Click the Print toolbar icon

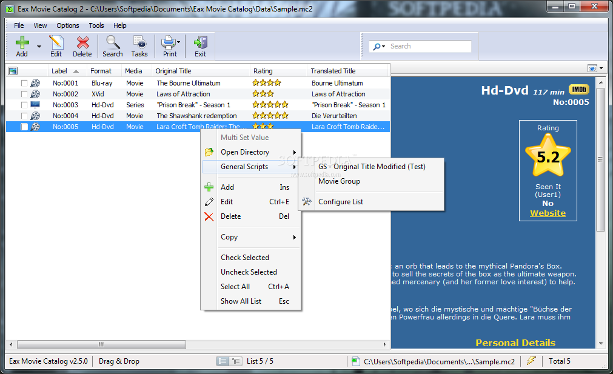pos(170,42)
